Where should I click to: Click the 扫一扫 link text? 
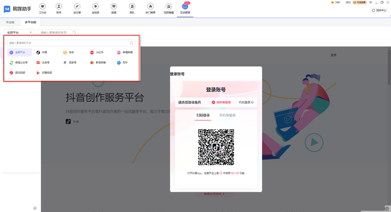point(235,173)
